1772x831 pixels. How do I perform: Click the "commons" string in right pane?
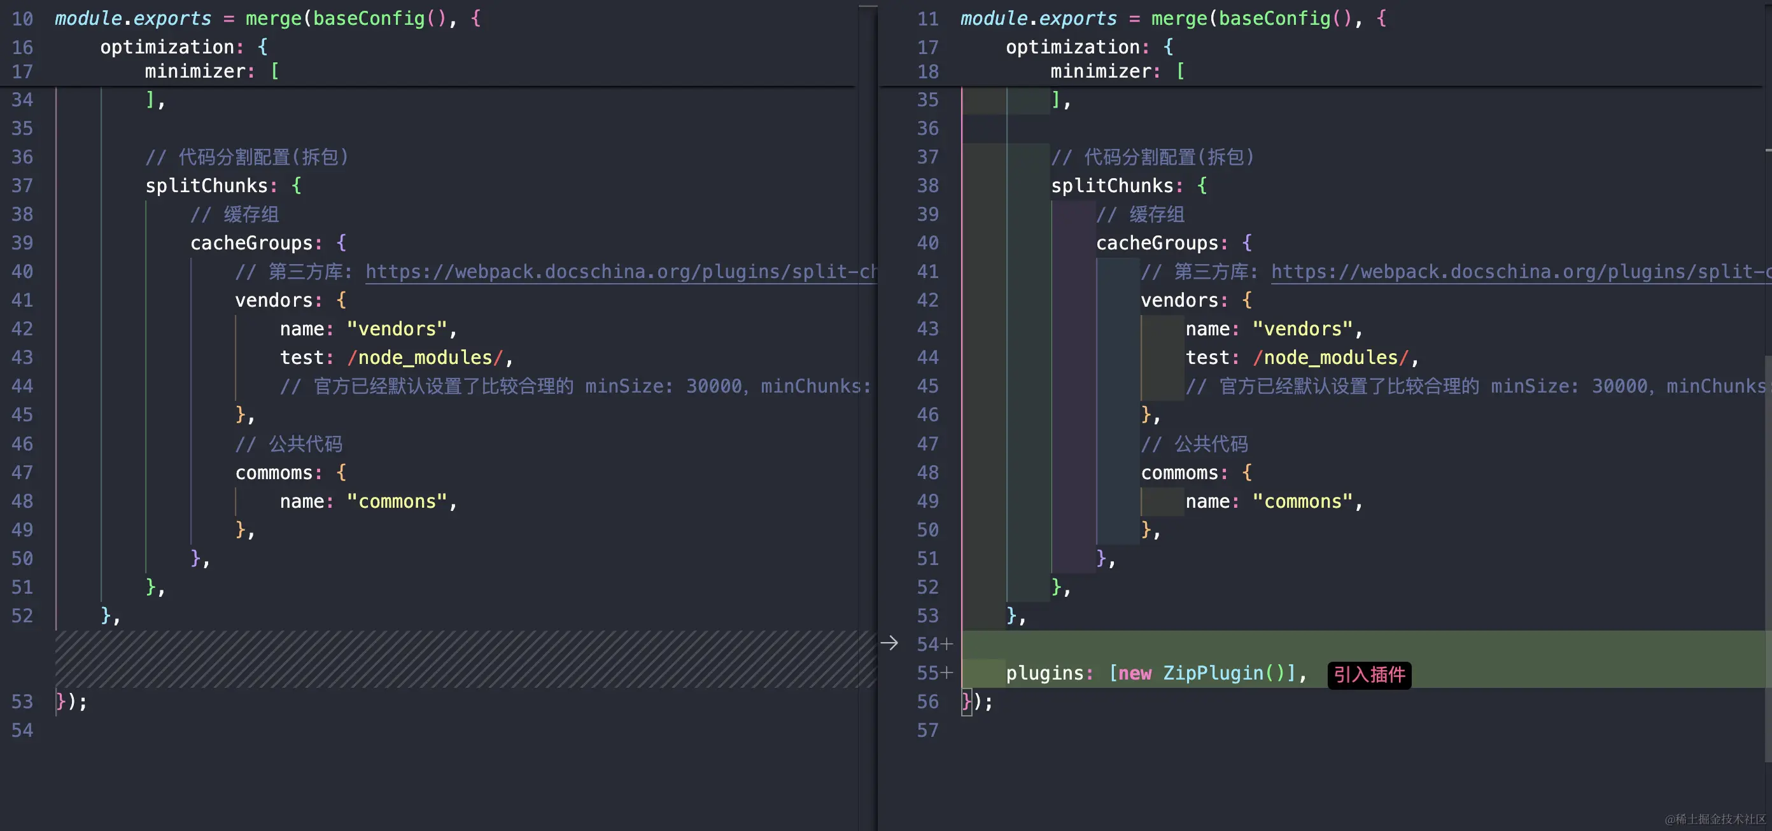[1302, 501]
